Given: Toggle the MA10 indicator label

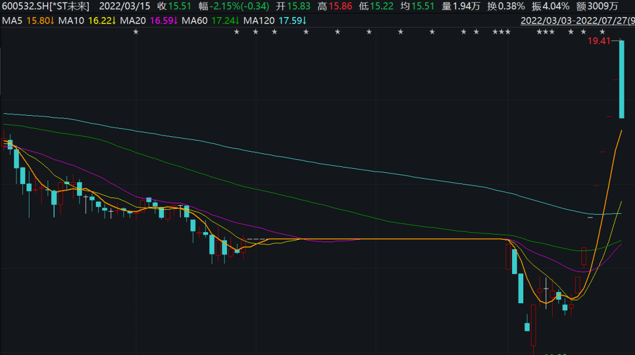Looking at the screenshot, I should click(71, 21).
